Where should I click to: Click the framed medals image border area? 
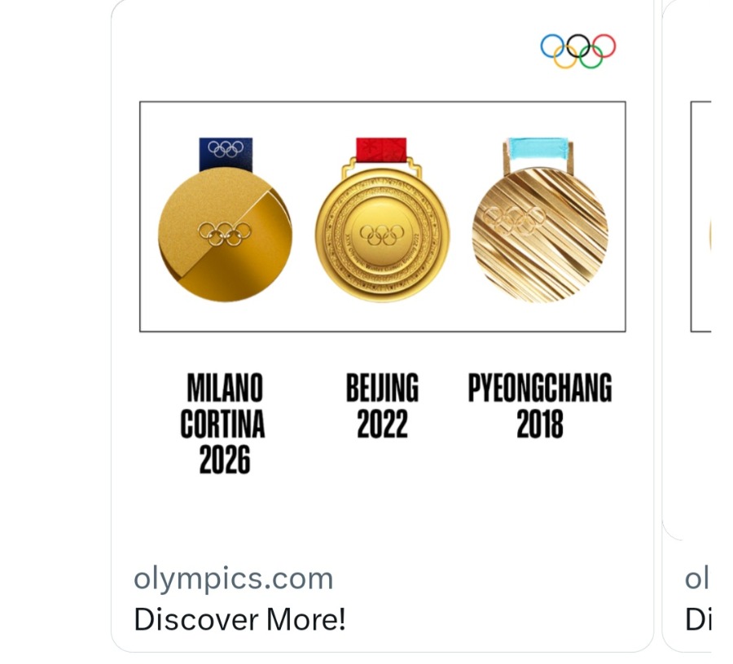pyautogui.click(x=383, y=217)
